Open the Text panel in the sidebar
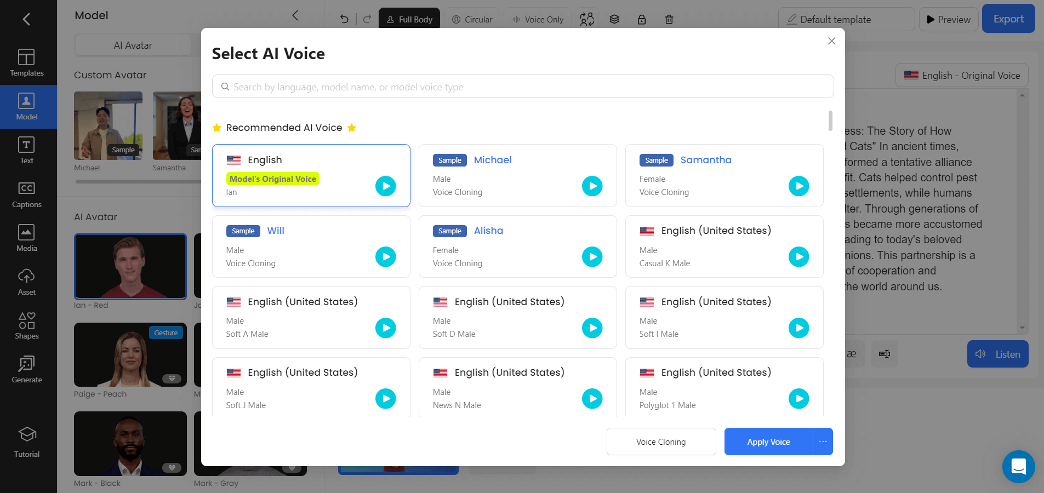This screenshot has width=1044, height=493. point(27,150)
